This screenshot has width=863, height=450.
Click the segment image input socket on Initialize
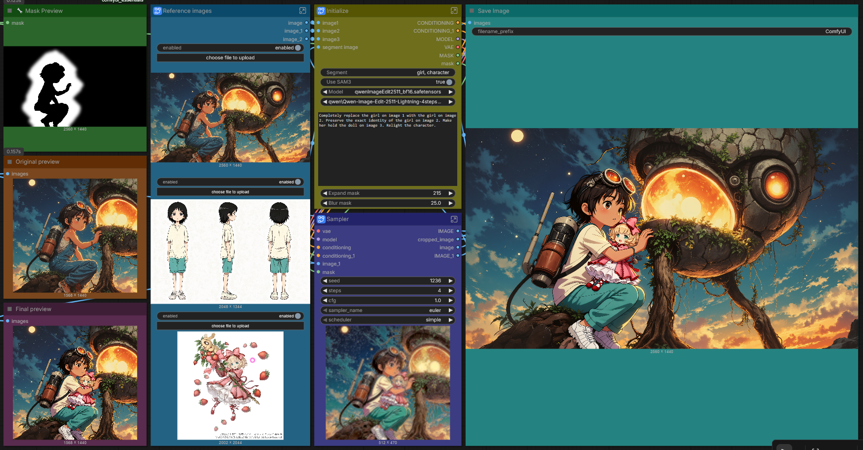[318, 47]
